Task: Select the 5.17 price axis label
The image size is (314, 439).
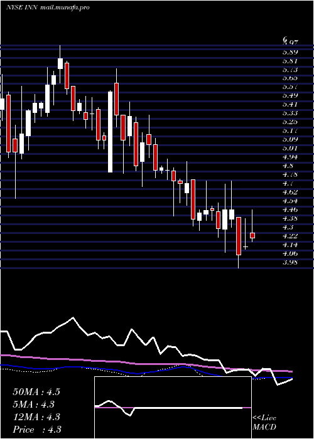Action: point(290,130)
